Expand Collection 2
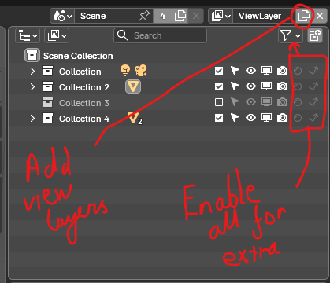This screenshot has width=330, height=283. 32,87
